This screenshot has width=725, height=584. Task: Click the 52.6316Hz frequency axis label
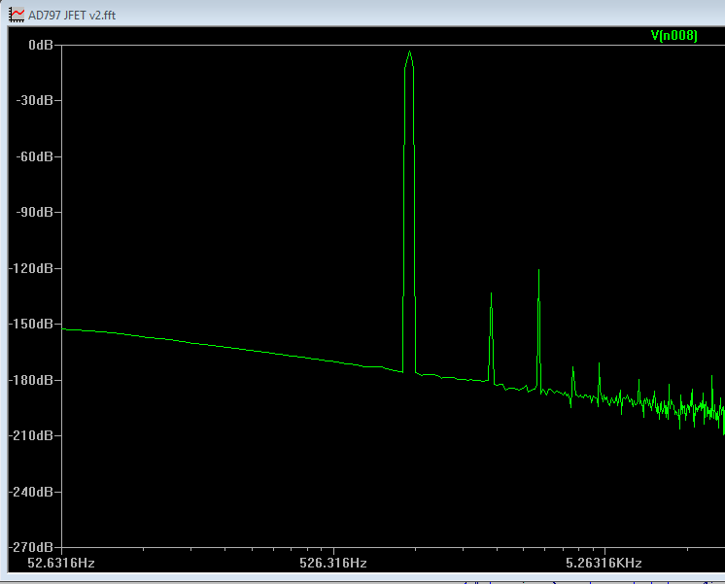click(x=61, y=563)
